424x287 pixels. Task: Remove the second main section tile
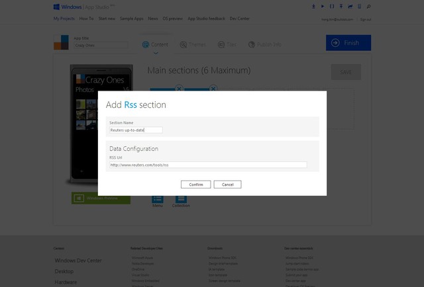(213, 88)
